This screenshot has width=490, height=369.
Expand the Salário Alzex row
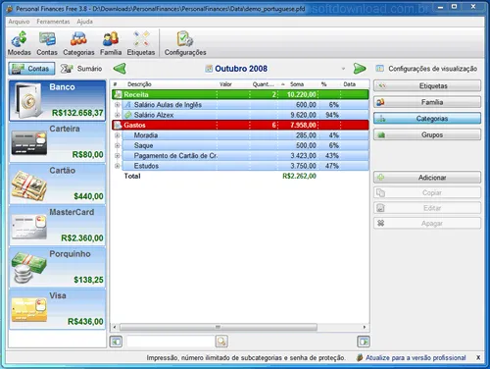click(x=117, y=115)
